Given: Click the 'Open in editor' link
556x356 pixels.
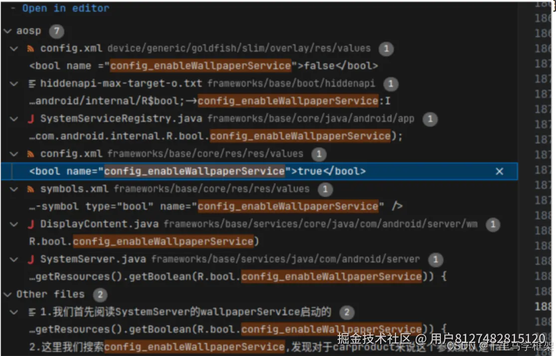Looking at the screenshot, I should (66, 8).
